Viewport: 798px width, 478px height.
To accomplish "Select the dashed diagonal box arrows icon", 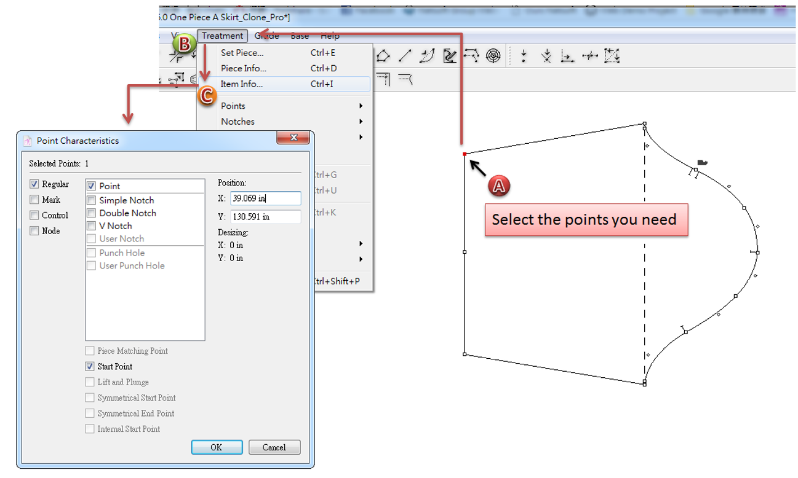I will 612,57.
